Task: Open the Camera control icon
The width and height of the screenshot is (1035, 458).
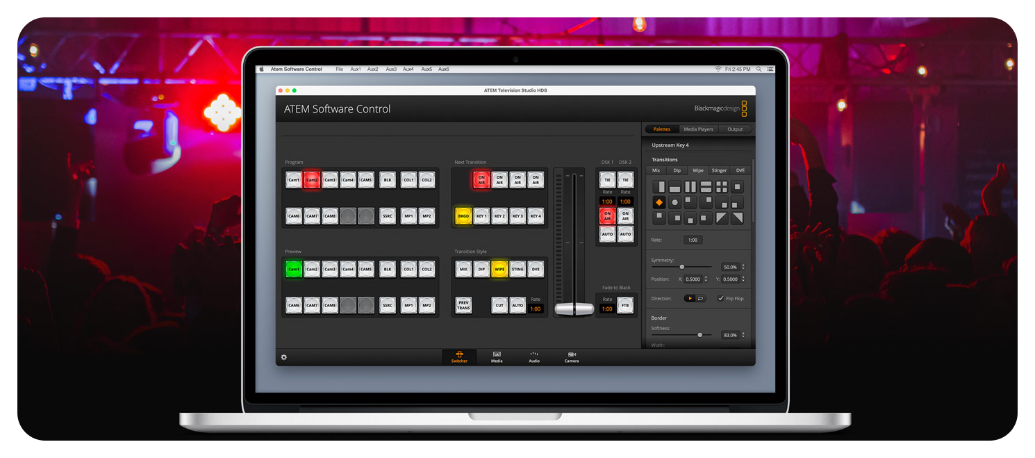Action: 571,357
